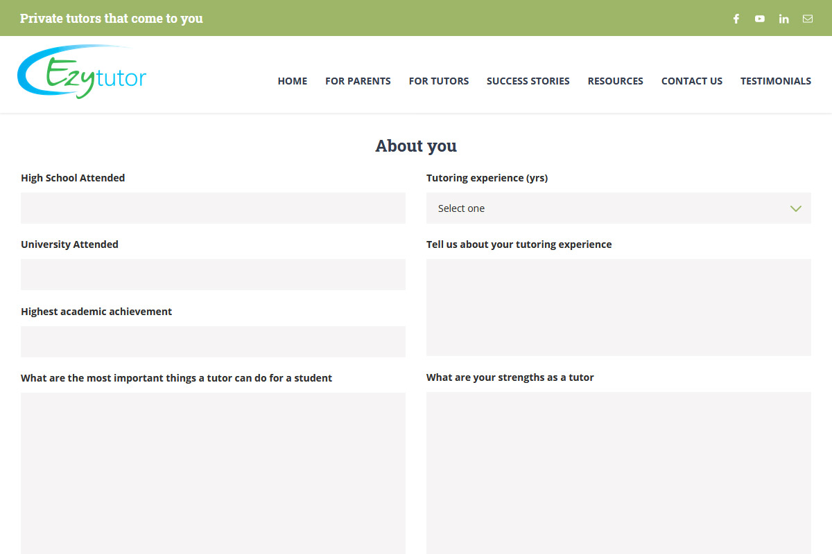832x554 pixels.
Task: Open the SUCCESS STORIES page
Action: (x=528, y=81)
